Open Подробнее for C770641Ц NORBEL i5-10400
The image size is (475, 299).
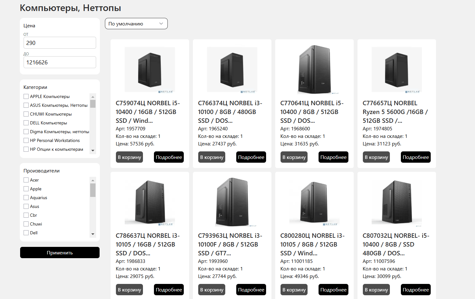click(333, 157)
